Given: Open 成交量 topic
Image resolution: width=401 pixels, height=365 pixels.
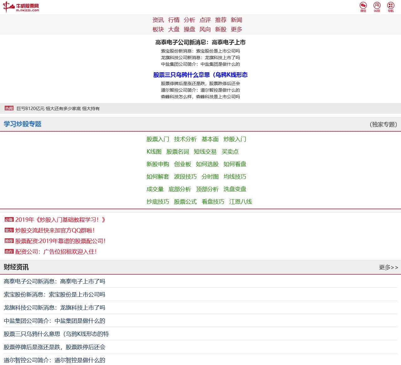Looking at the screenshot, I should coord(155,189).
